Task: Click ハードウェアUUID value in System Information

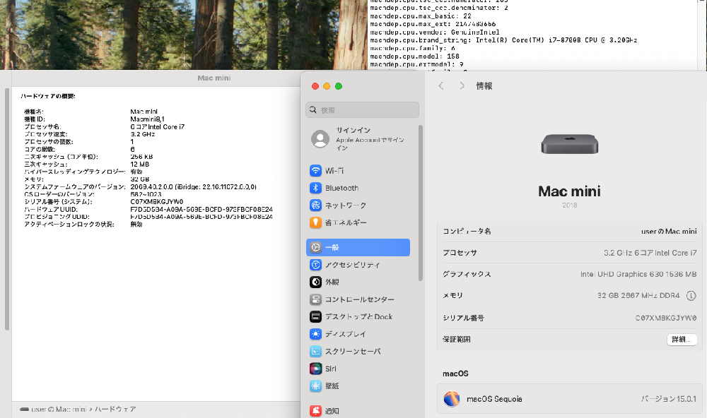Action: 201,209
